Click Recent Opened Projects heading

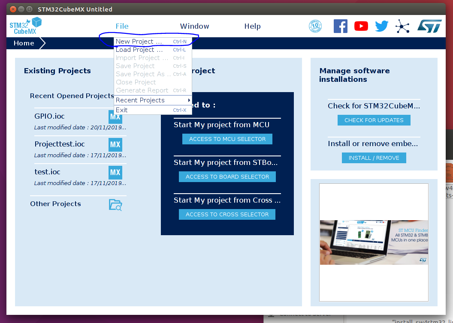(x=72, y=96)
